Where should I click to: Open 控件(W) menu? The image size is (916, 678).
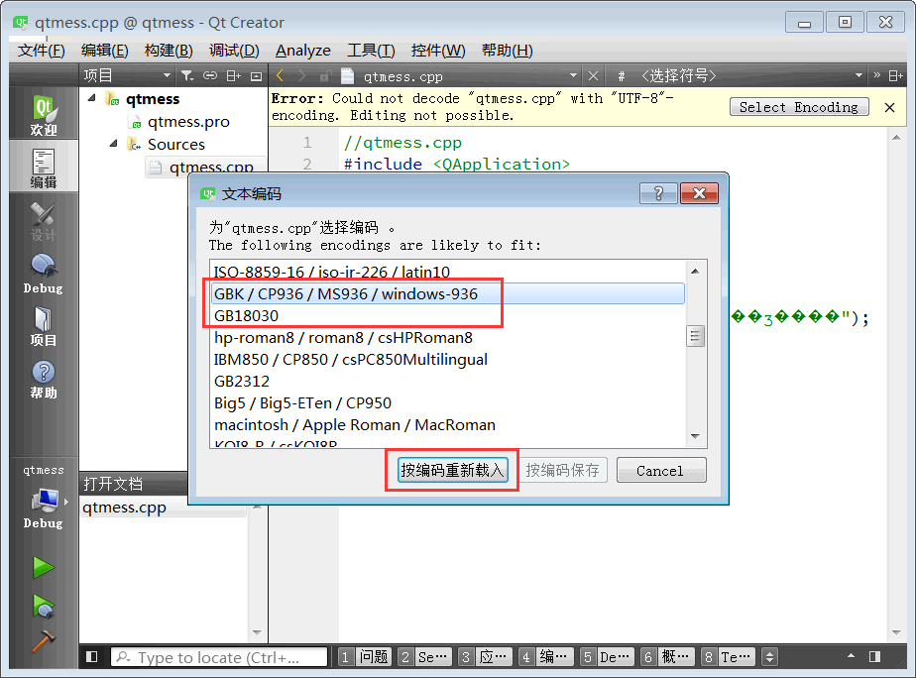coord(438,51)
